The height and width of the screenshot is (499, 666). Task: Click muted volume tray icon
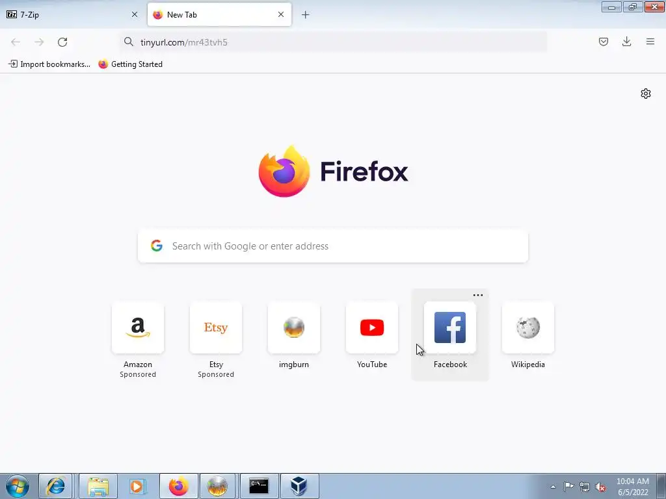(600, 487)
